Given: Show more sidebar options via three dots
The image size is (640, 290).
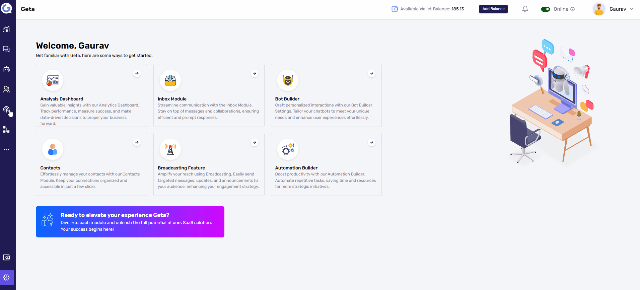Looking at the screenshot, I should (6, 150).
